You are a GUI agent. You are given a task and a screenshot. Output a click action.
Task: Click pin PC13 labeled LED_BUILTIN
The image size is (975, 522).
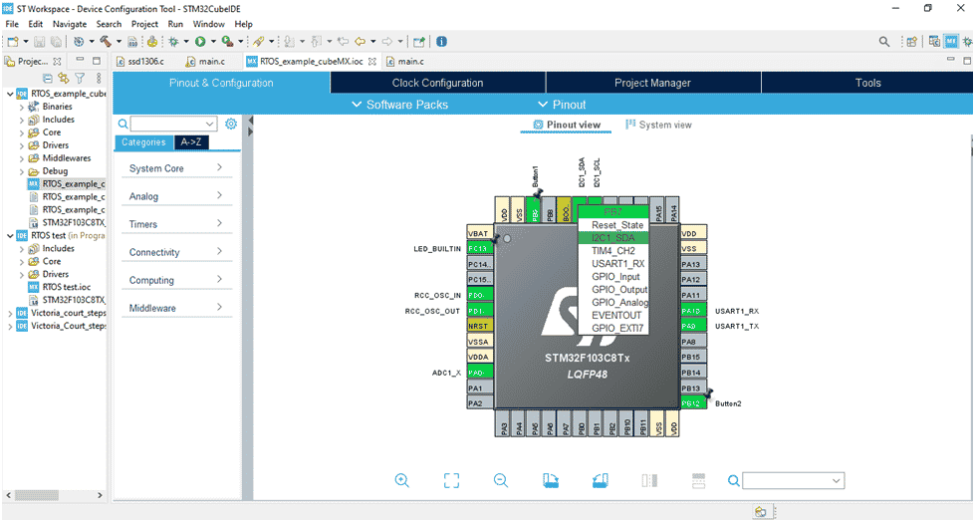479,248
